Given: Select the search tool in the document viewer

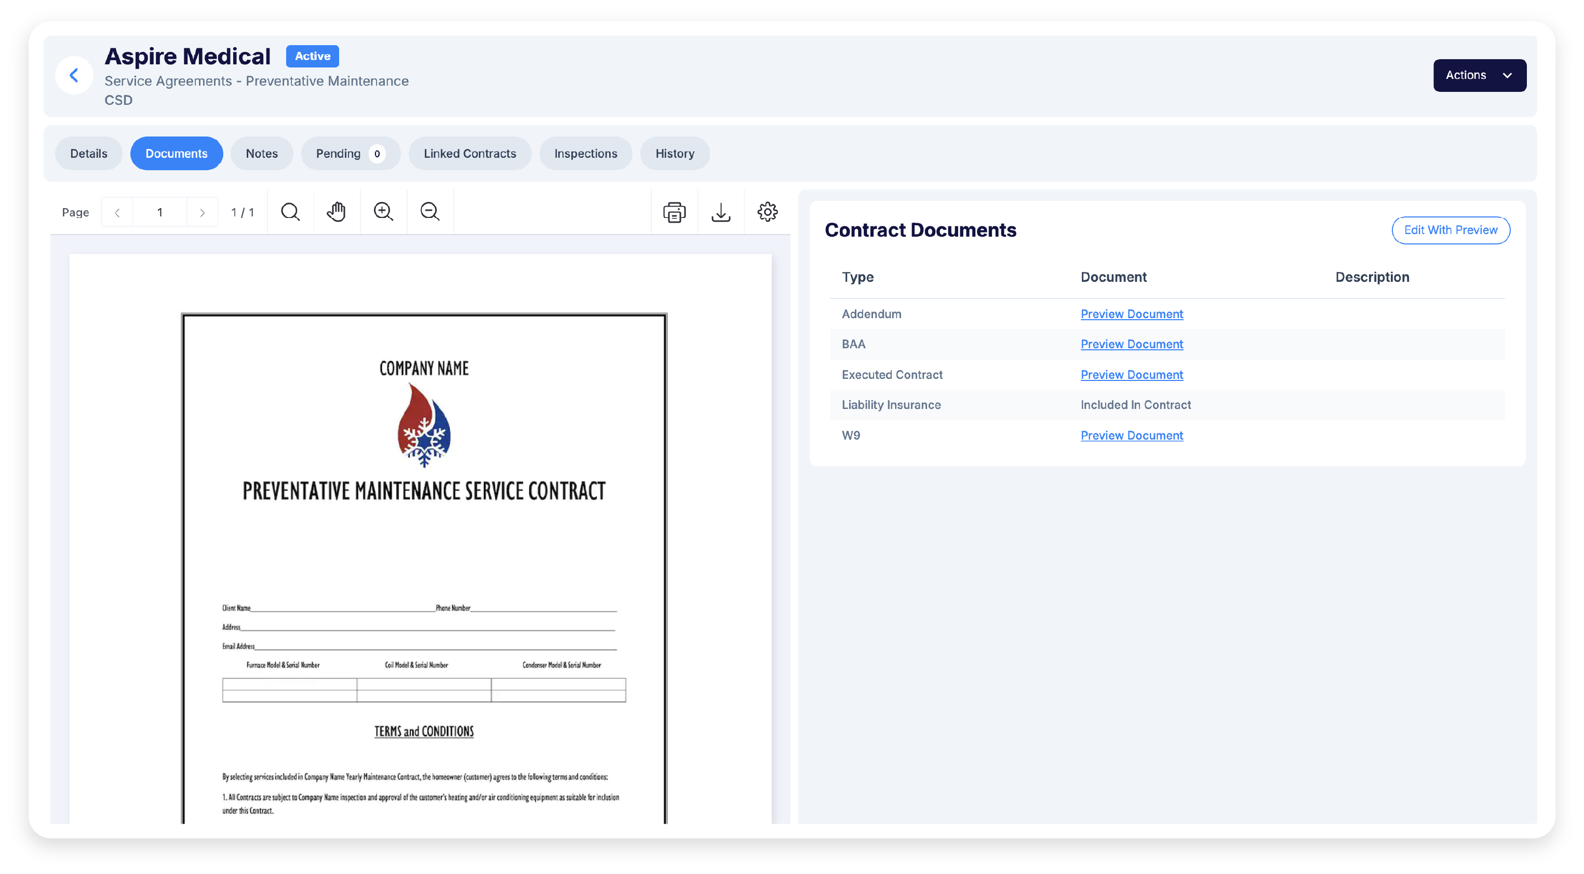Looking at the screenshot, I should [290, 211].
